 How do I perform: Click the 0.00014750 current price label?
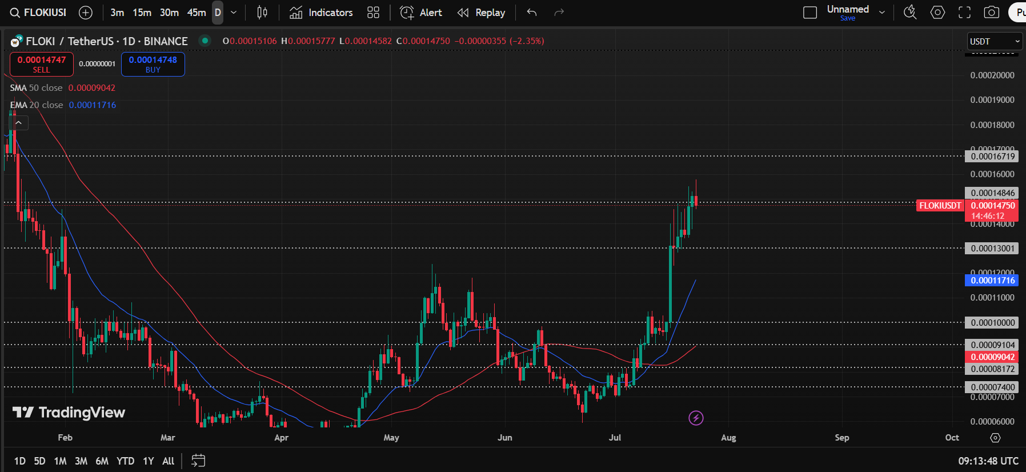coord(993,206)
